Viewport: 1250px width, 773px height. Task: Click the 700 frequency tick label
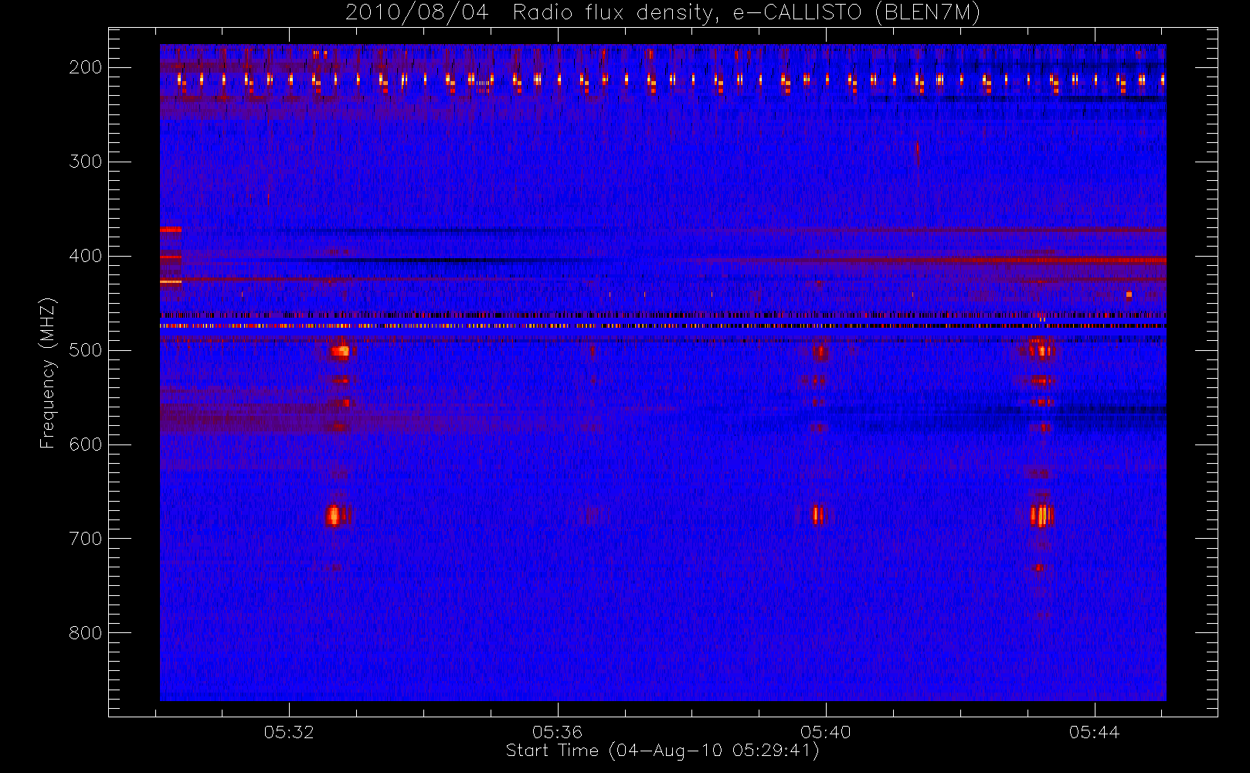[85, 539]
